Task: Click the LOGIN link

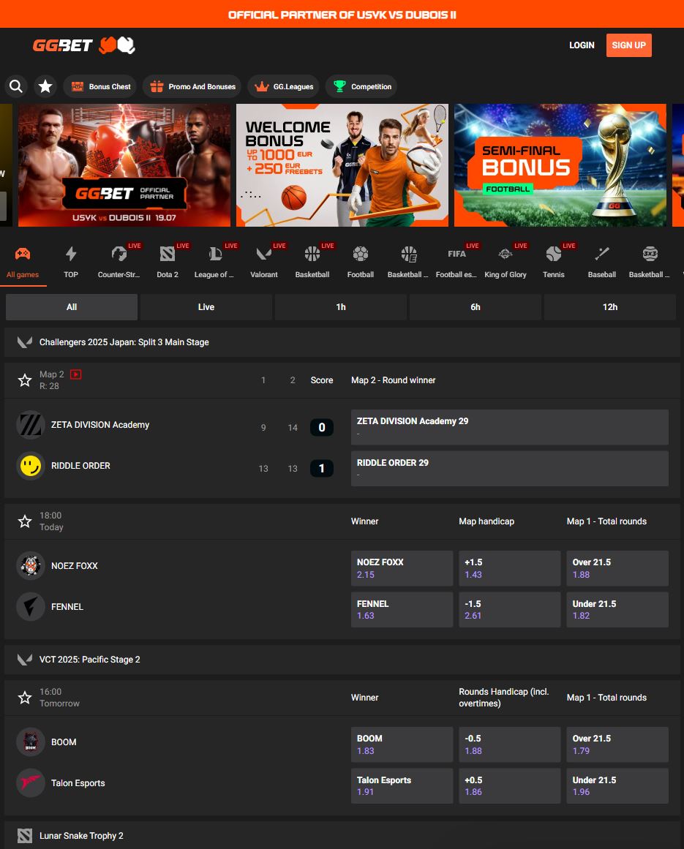Action: 582,45
